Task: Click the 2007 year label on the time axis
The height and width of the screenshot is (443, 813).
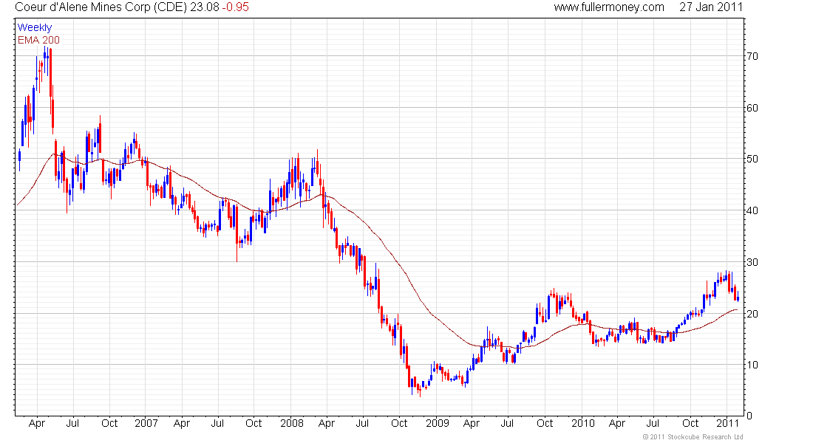Action: 146,423
